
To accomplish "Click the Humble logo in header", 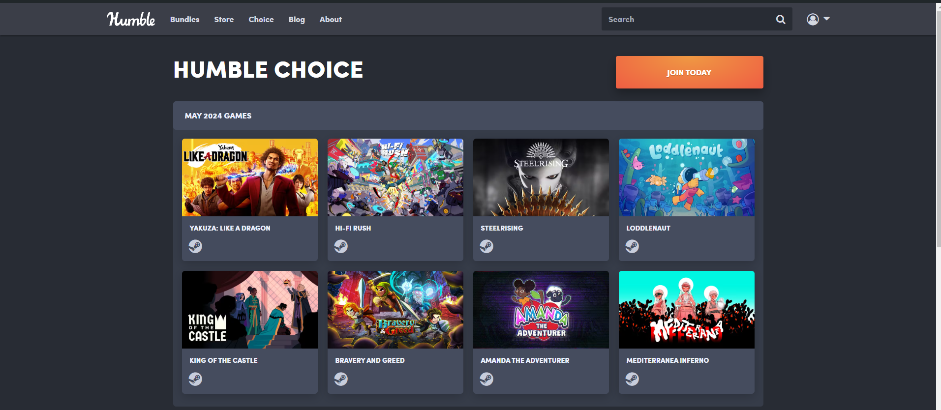I will (x=131, y=19).
